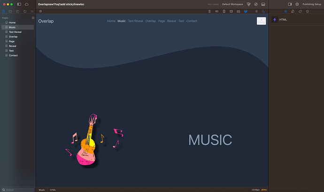The width and height of the screenshot is (324, 192).
Task: Open the layers list tab icon
Action: pos(32,11)
